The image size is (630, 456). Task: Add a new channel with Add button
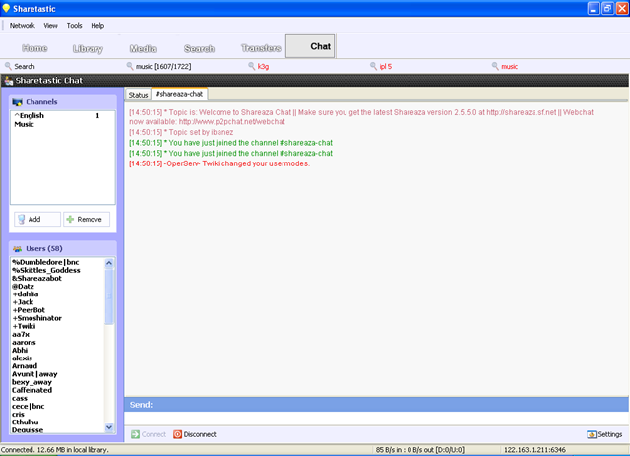tap(35, 219)
